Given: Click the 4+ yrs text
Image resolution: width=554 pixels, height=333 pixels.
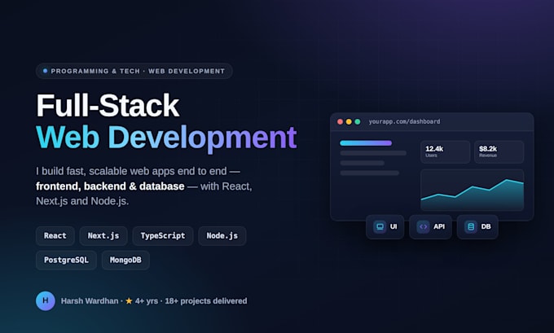Looking at the screenshot, I should (x=147, y=301).
